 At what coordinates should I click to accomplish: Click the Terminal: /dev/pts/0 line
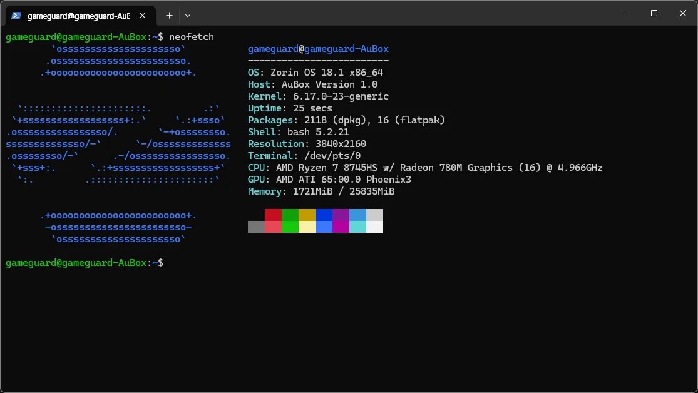point(304,156)
